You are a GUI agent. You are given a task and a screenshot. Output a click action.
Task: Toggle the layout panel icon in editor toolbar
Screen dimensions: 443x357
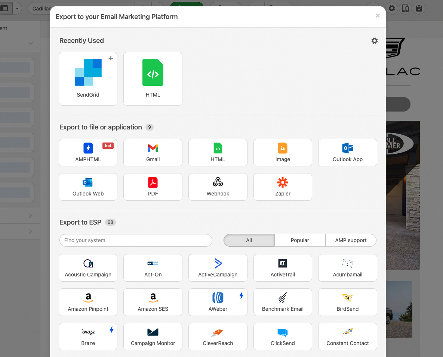tap(4, 9)
